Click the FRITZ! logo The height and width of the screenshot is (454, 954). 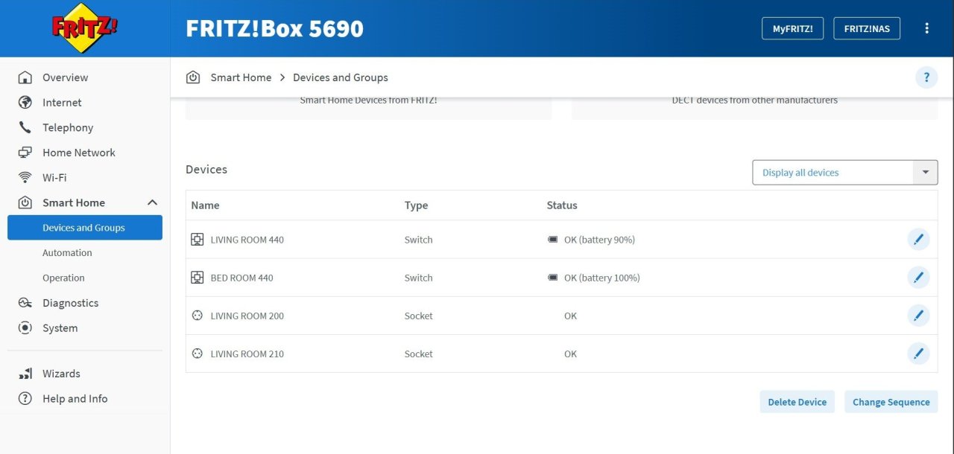pos(85,28)
